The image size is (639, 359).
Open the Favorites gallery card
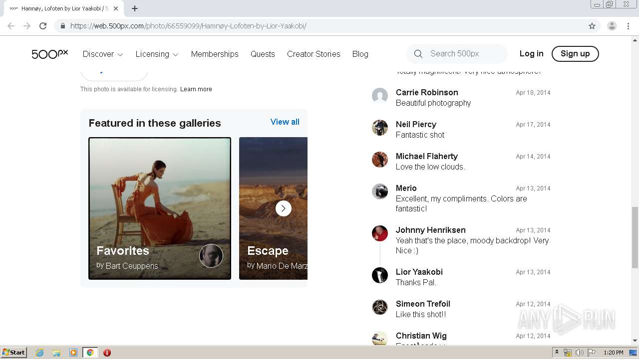click(160, 208)
